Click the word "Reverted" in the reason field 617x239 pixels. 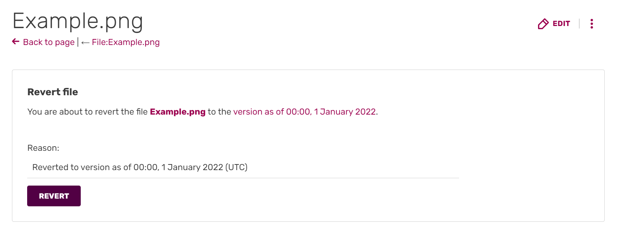pyautogui.click(x=50, y=167)
